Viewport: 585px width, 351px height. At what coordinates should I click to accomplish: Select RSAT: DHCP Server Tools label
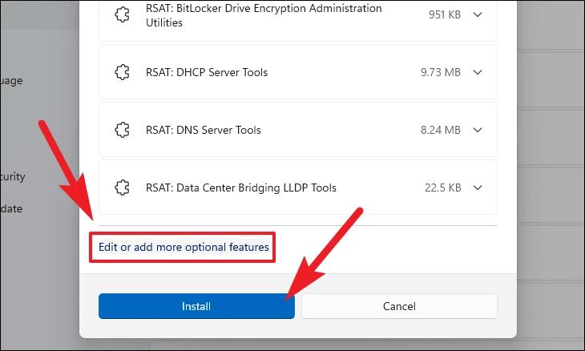(207, 72)
